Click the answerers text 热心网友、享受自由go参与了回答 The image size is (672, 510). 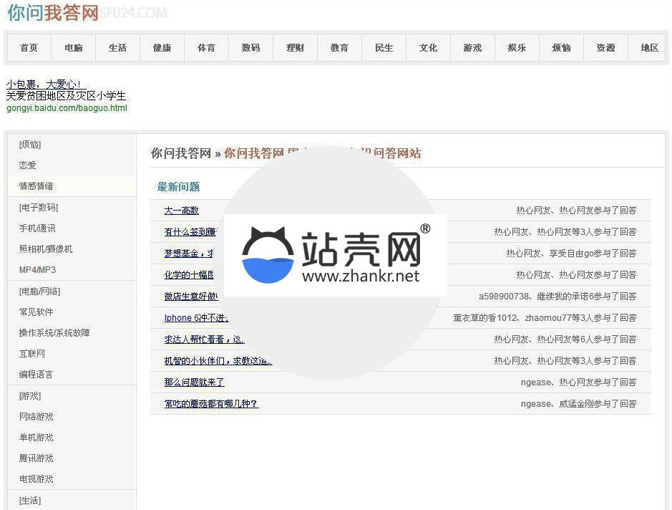point(571,254)
